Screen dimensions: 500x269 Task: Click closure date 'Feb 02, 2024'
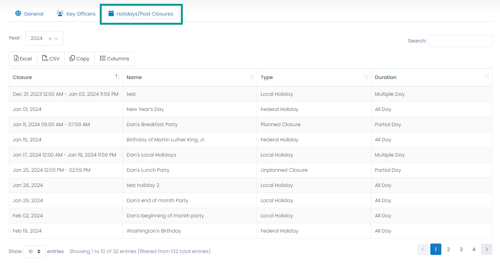28,215
